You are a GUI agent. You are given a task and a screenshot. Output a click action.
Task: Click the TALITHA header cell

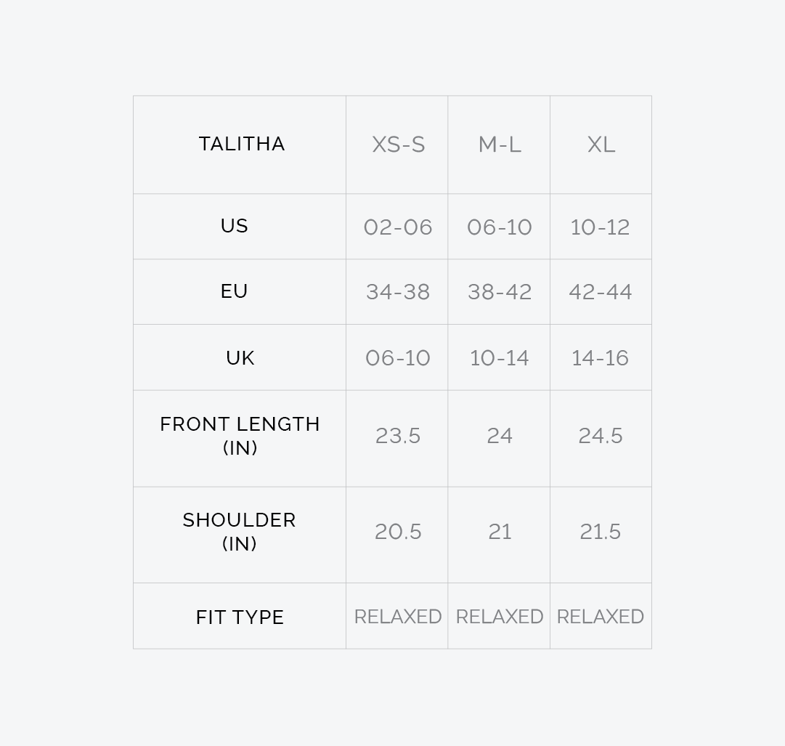tap(241, 144)
